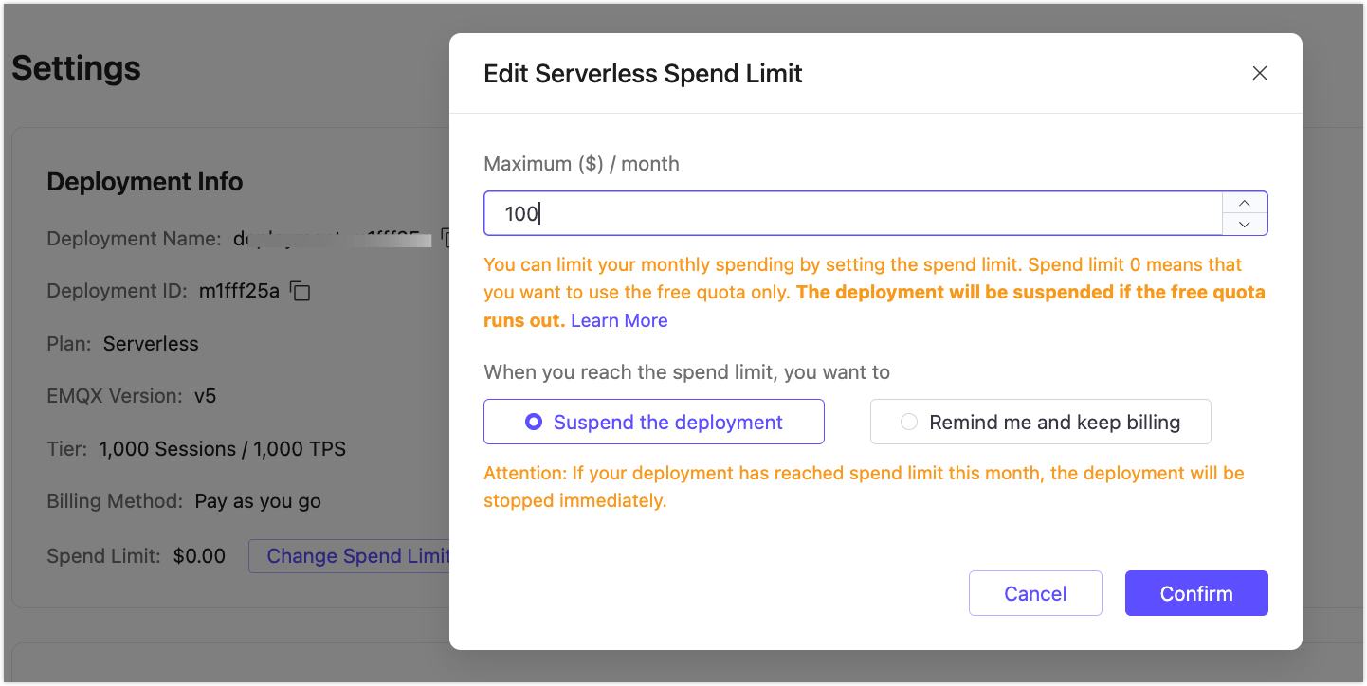The image size is (1367, 686).
Task: Choose Remind me and keep billing
Action: 1039,421
